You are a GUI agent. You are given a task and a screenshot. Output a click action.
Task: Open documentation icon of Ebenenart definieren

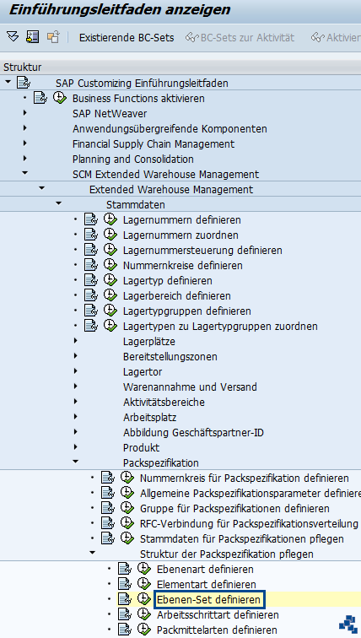tap(125, 569)
